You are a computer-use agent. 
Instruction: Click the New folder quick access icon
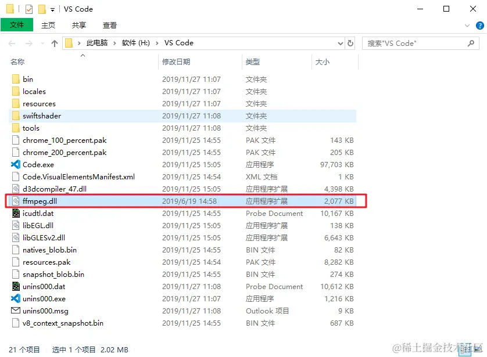pos(42,9)
